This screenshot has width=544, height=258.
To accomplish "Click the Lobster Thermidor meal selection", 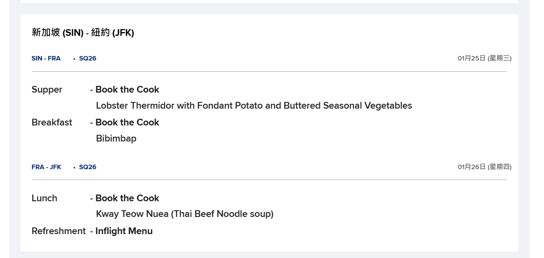I will pos(254,106).
